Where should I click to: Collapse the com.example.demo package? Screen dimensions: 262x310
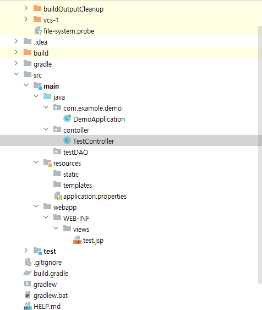tap(46, 107)
